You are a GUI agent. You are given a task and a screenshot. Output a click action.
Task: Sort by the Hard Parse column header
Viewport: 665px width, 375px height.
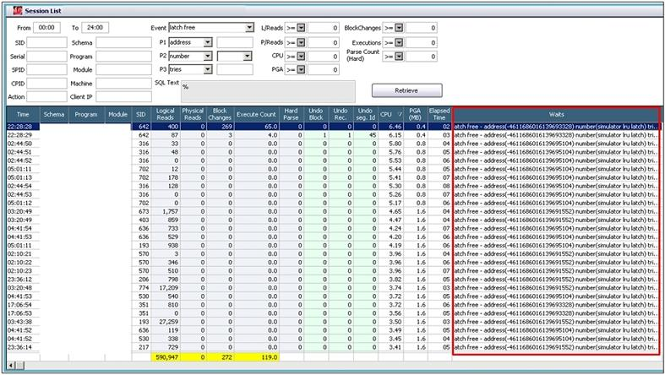point(291,114)
